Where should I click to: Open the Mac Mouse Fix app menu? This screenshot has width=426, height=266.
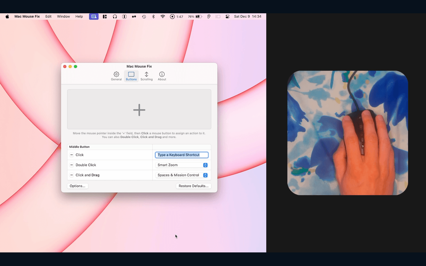point(27,17)
